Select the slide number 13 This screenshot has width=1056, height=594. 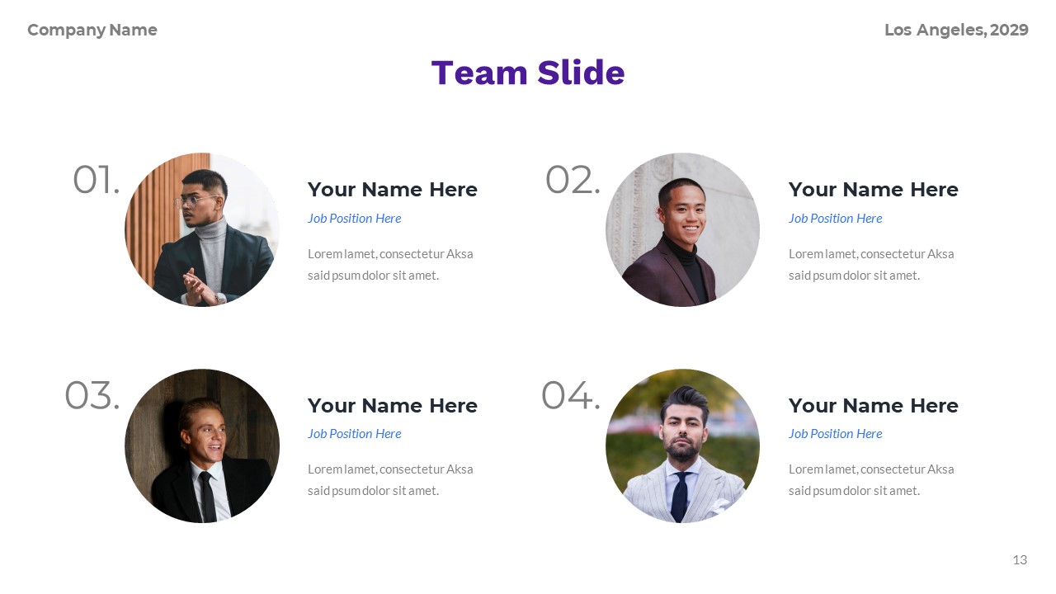[1020, 560]
